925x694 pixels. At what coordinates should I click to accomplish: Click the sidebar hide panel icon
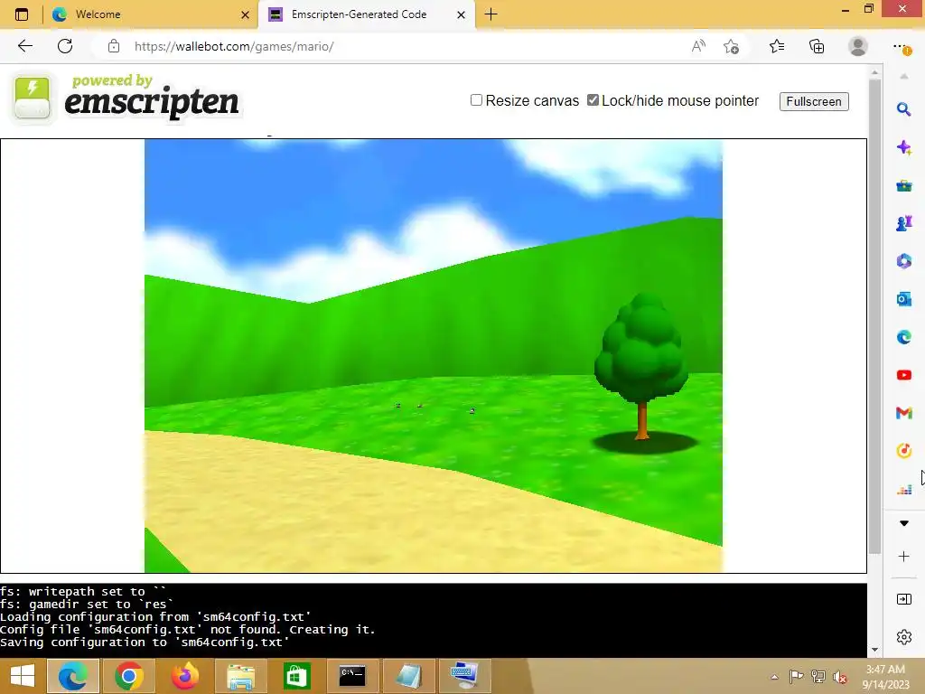pos(903,600)
